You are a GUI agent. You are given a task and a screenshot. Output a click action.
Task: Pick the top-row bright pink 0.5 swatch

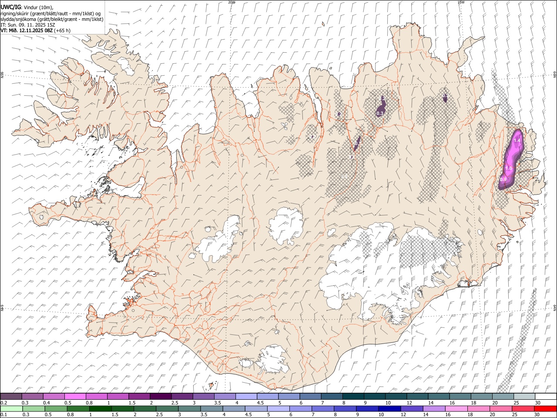[75, 396]
